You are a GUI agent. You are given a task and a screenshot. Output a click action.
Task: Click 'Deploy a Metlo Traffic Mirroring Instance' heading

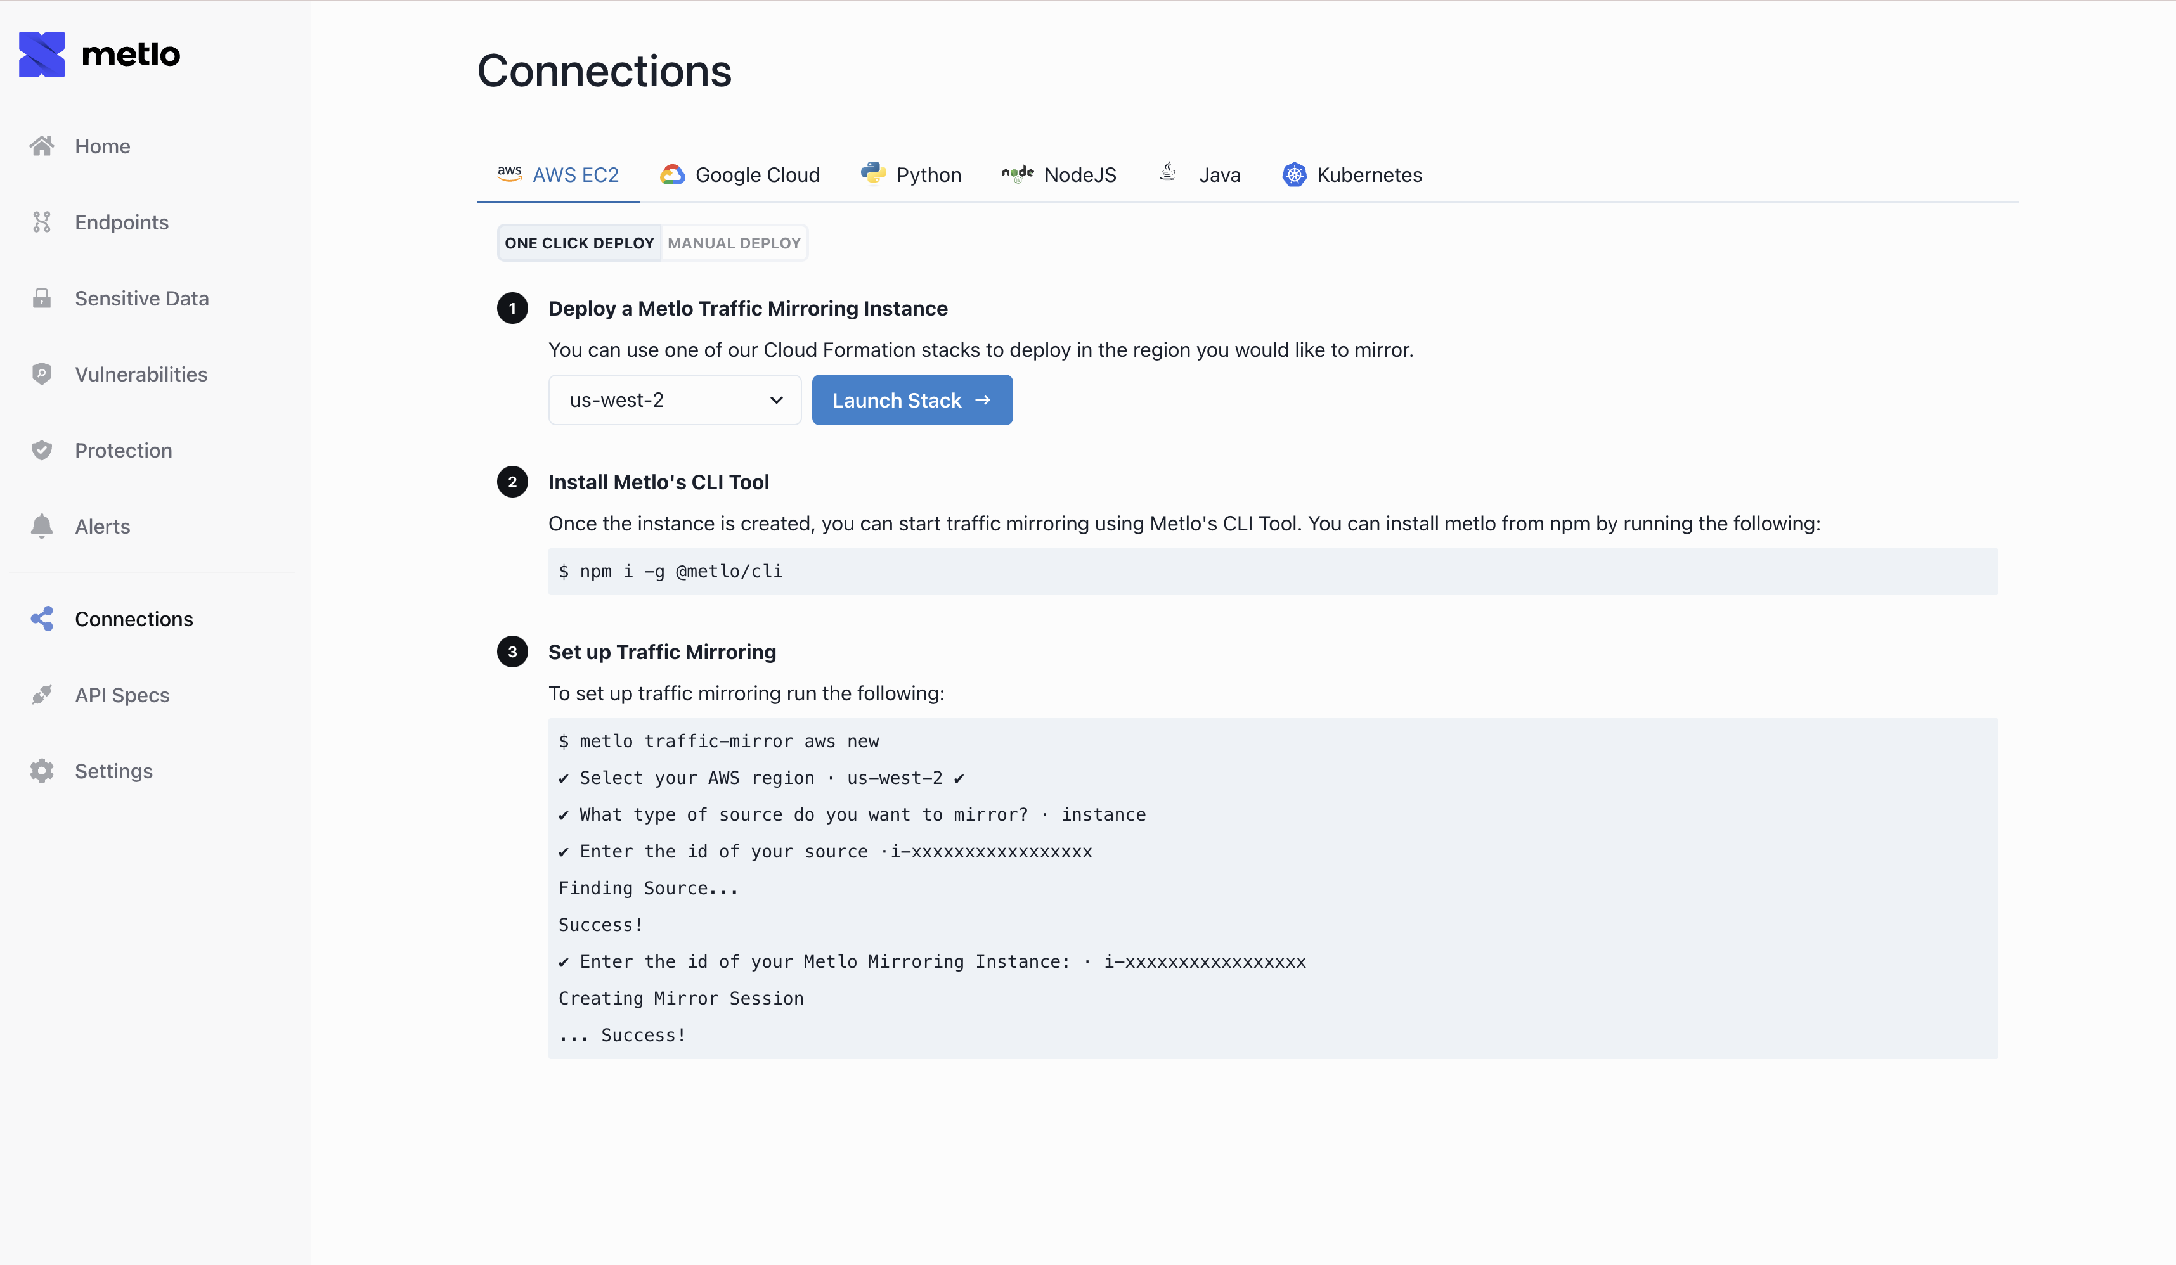[748, 308]
